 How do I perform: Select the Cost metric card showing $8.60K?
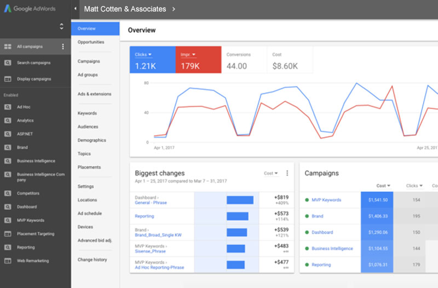tap(290, 60)
